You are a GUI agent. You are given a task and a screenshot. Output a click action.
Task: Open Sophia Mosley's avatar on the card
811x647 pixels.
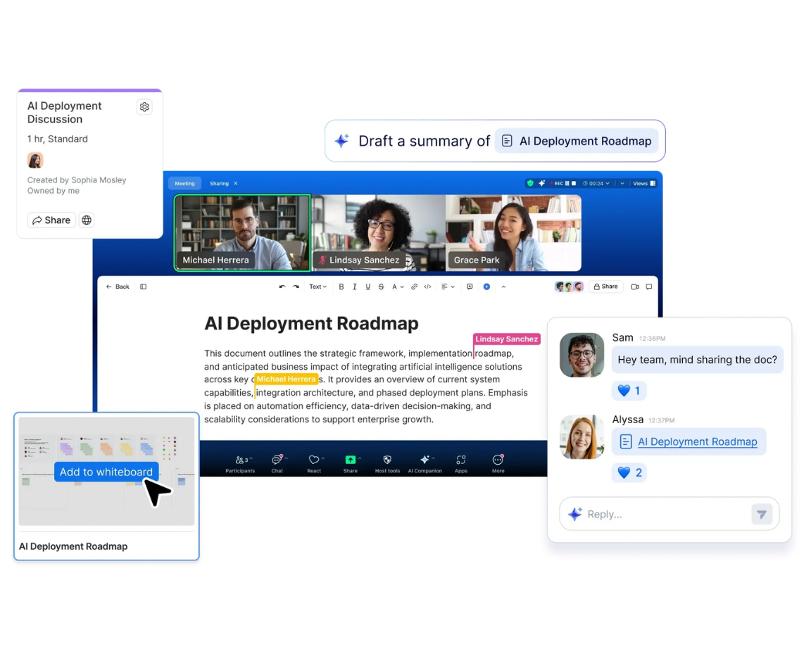[35, 161]
